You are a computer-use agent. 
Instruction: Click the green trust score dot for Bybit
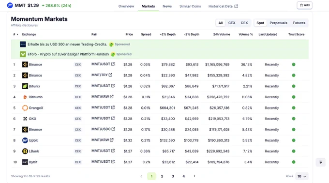294,162
